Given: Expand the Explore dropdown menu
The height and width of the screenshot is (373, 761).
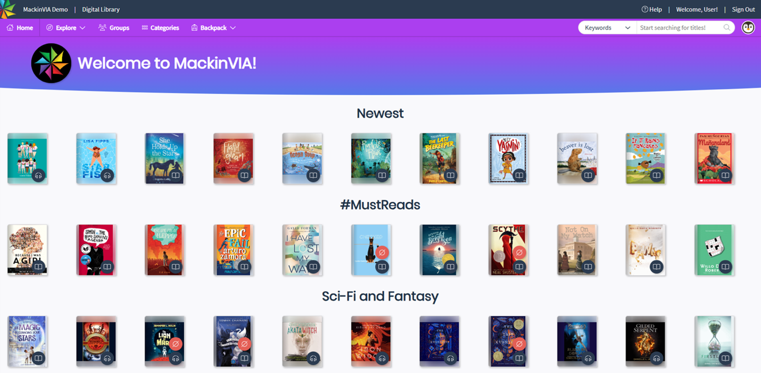Looking at the screenshot, I should point(65,28).
